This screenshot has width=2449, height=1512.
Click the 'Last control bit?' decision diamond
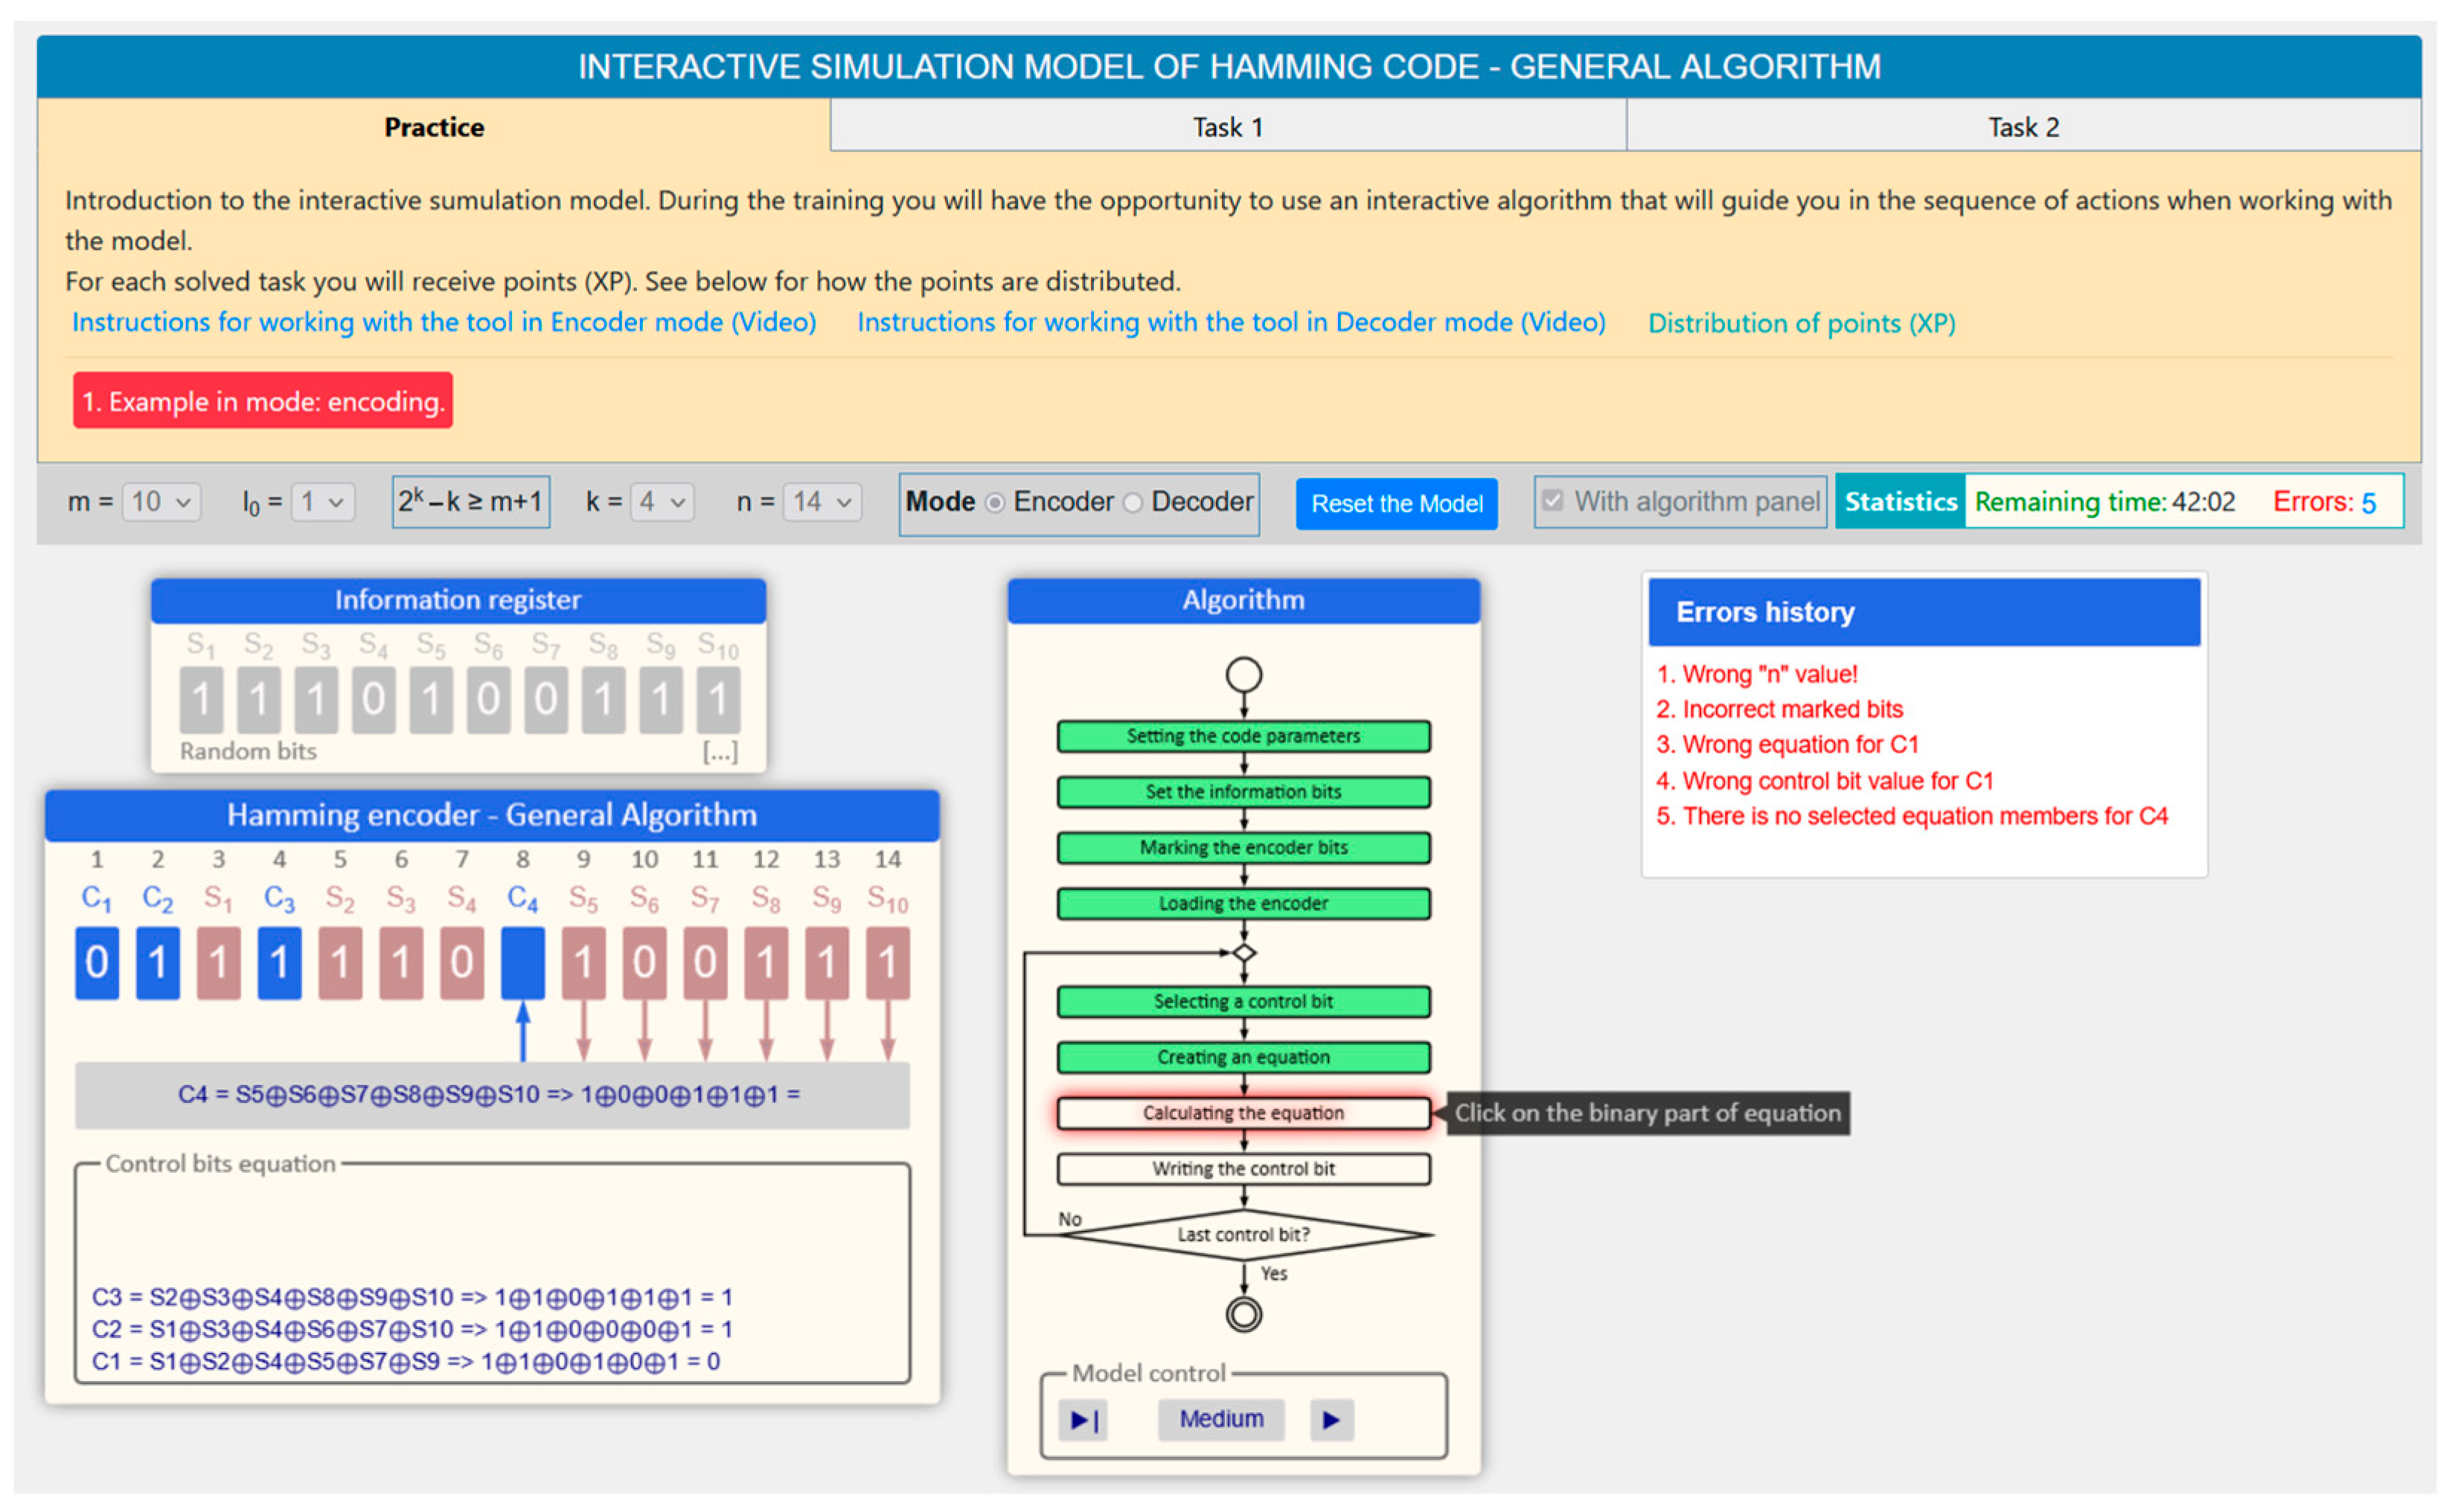tap(1243, 1234)
